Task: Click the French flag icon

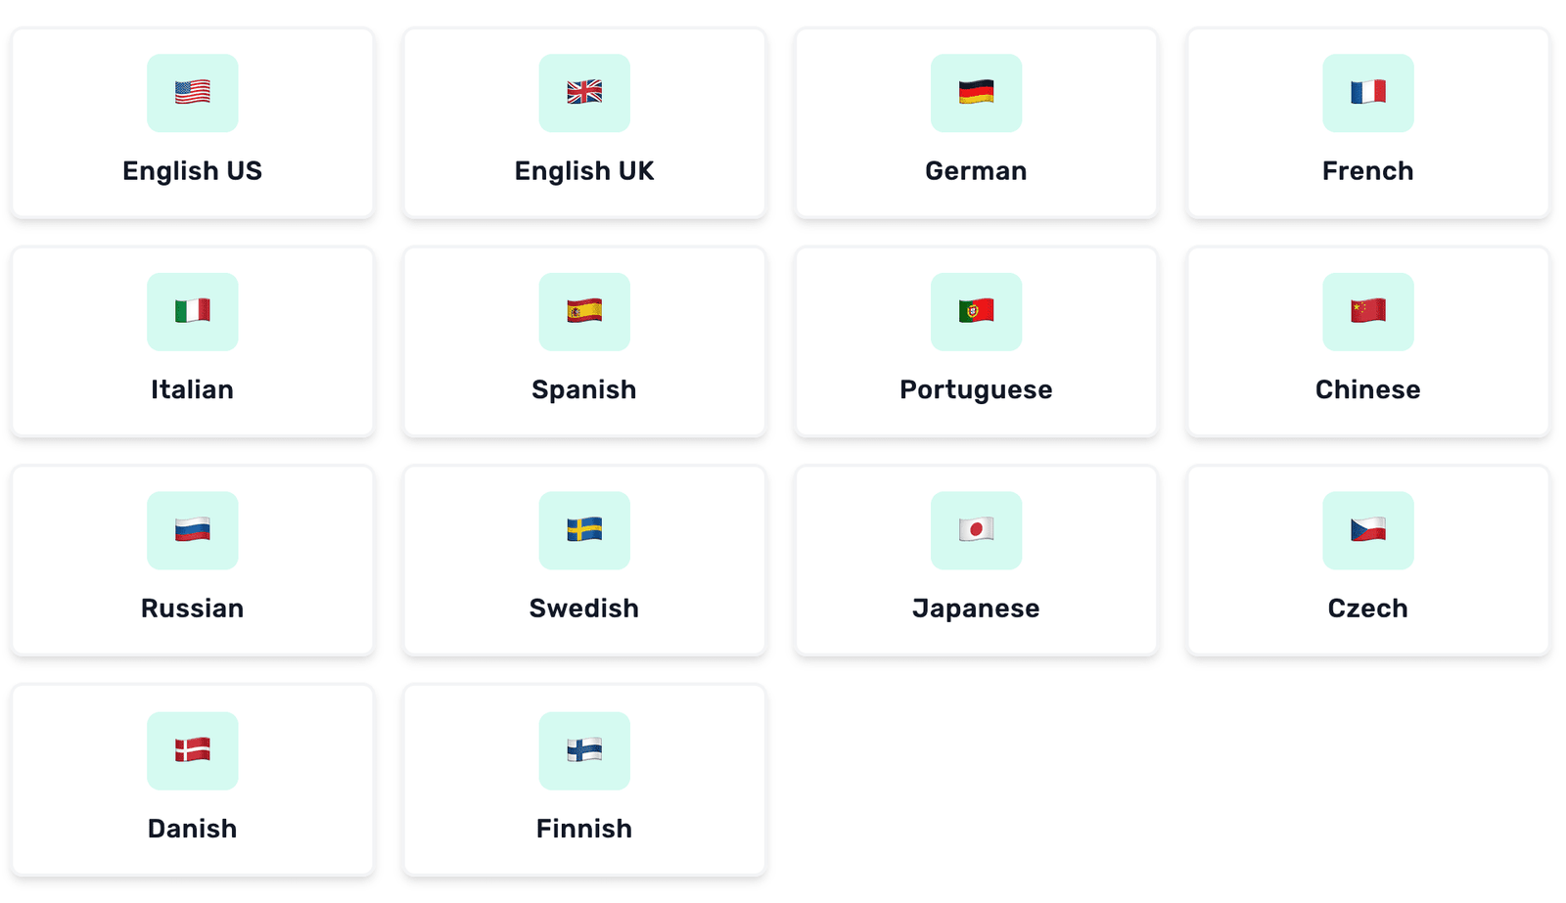Action: (1367, 93)
